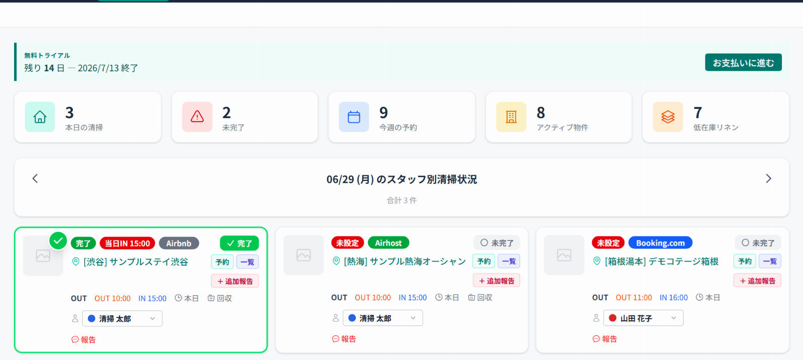Open 報告 chat icon on 渋谷 card
This screenshot has height=360, width=803.
tap(75, 340)
